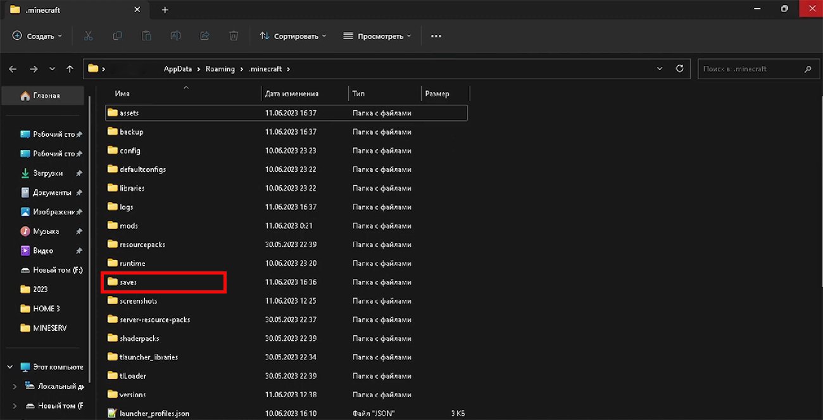Click the Cut scissors icon in toolbar
The height and width of the screenshot is (420, 823).
(88, 36)
